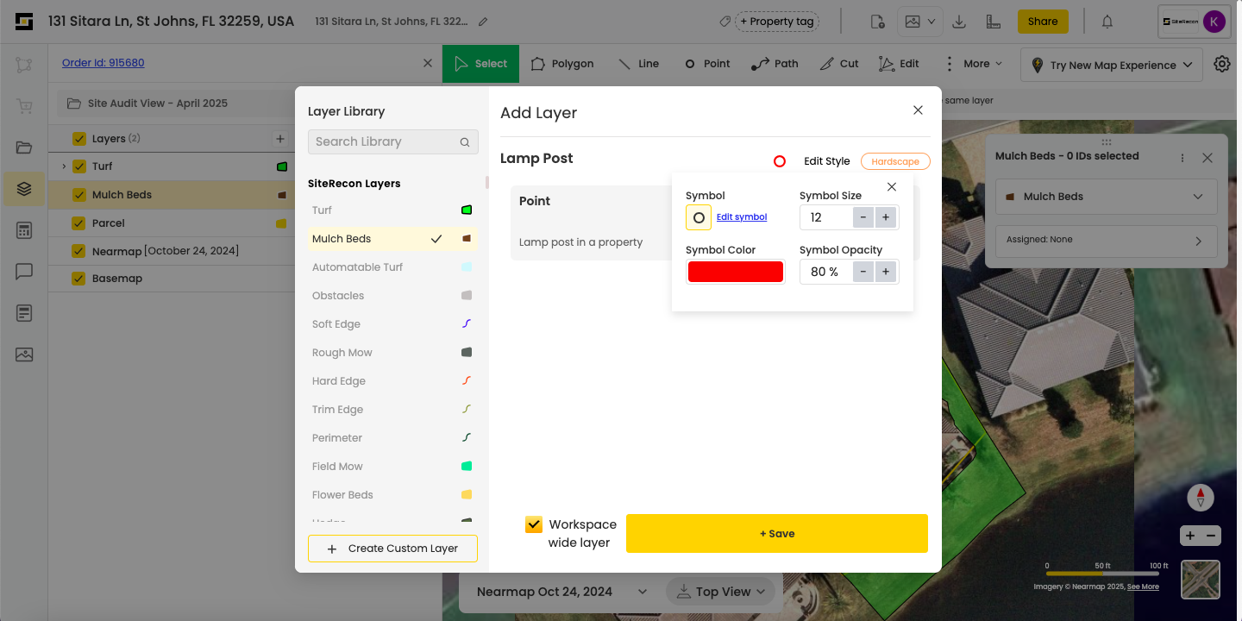Click the + Save button
1242x621 pixels.
click(x=777, y=534)
